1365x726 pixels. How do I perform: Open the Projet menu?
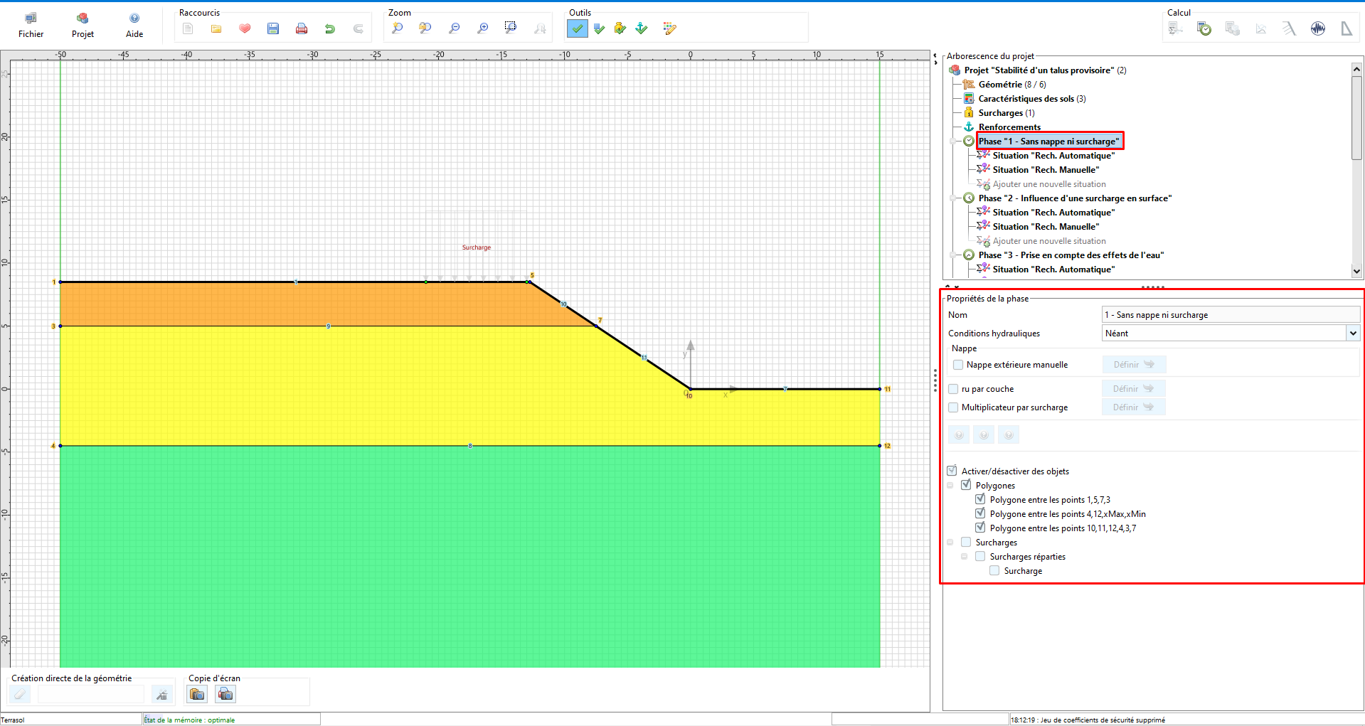(83, 25)
